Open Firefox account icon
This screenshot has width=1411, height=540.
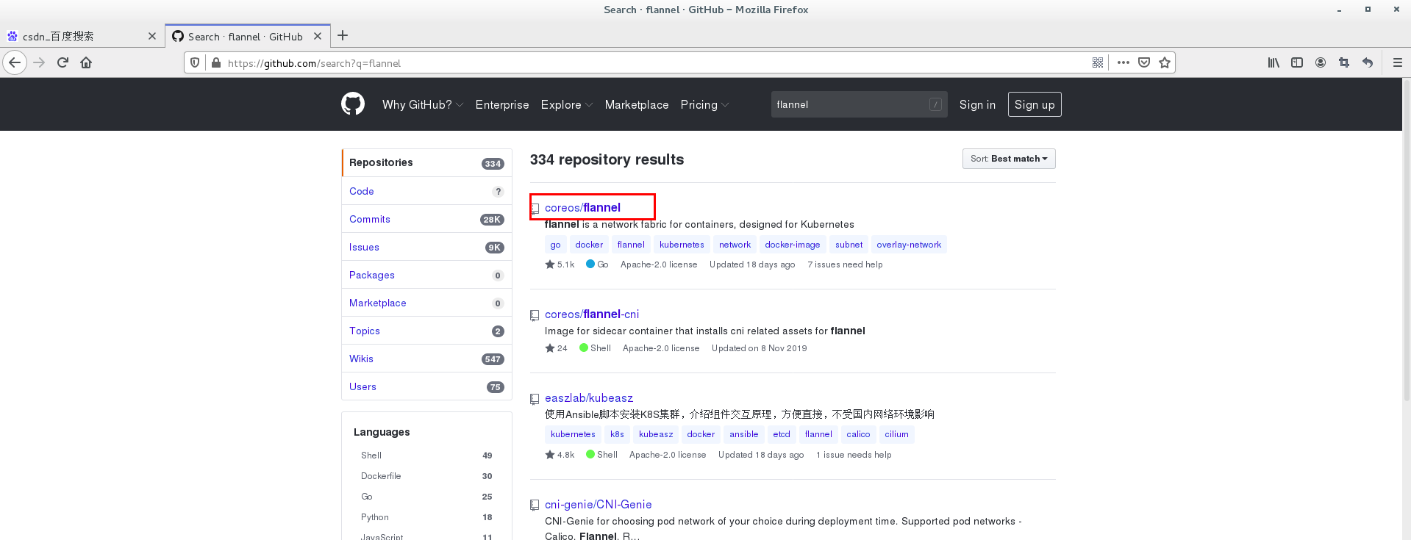pos(1321,62)
